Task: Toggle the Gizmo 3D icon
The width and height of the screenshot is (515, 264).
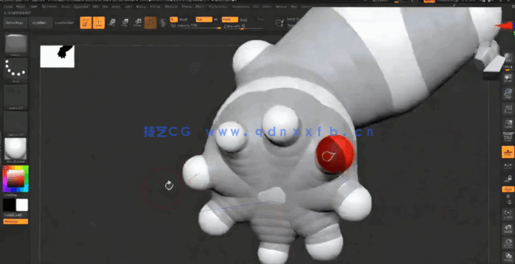Action: pos(150,23)
